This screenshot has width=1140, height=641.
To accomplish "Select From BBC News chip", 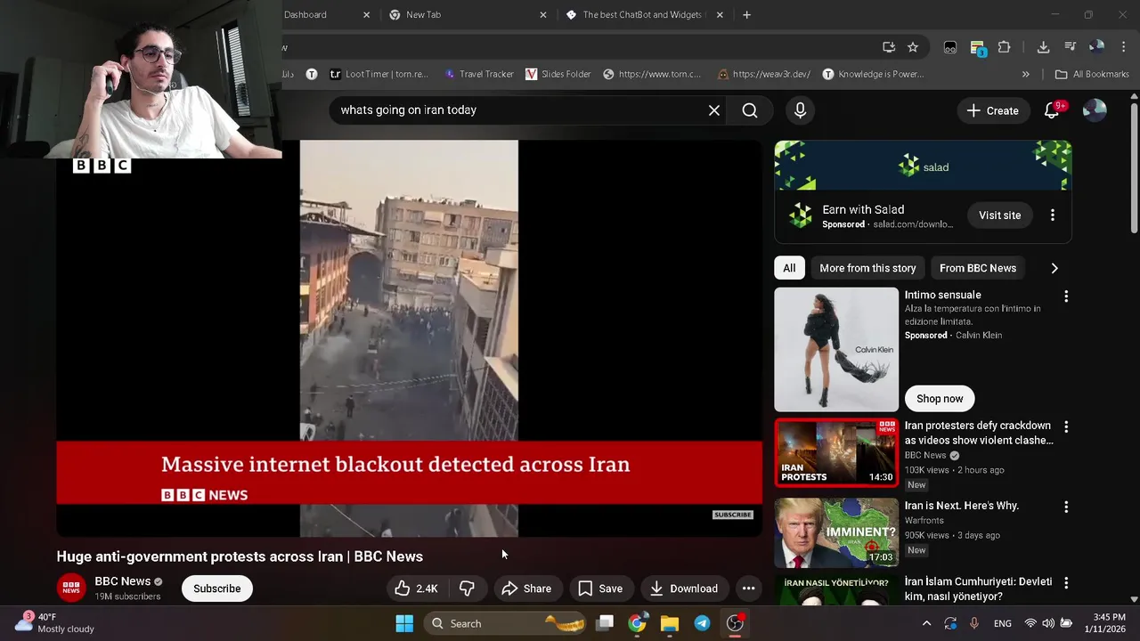I will tap(977, 268).
